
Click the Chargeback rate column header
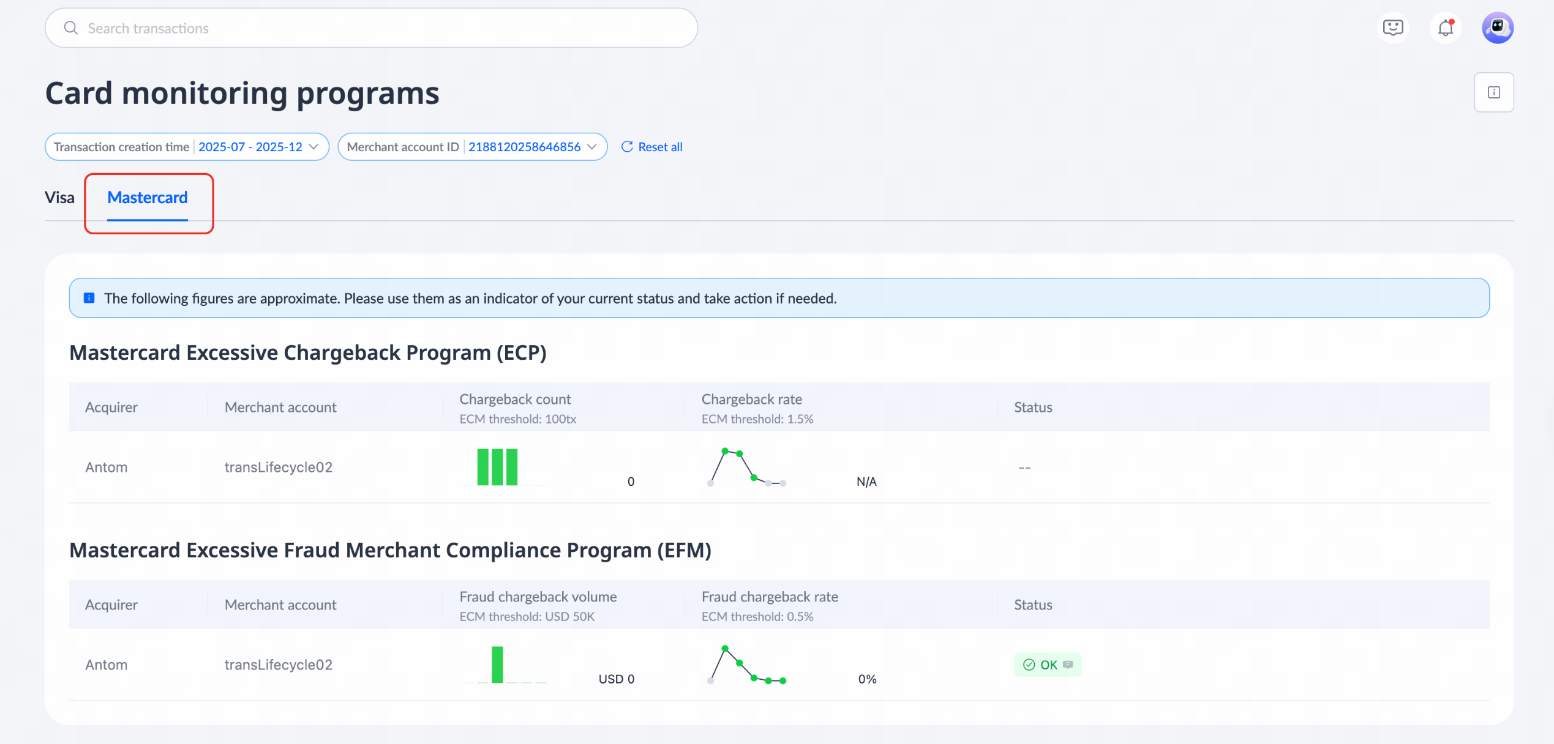coord(752,399)
